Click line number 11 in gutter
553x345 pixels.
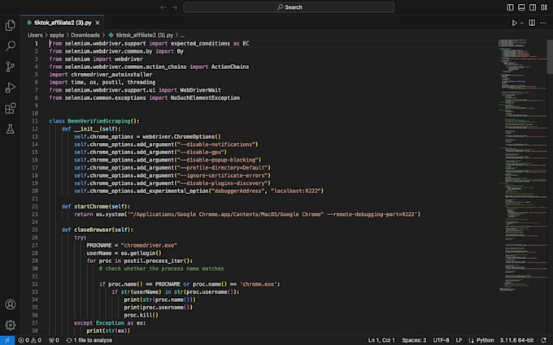click(x=34, y=121)
